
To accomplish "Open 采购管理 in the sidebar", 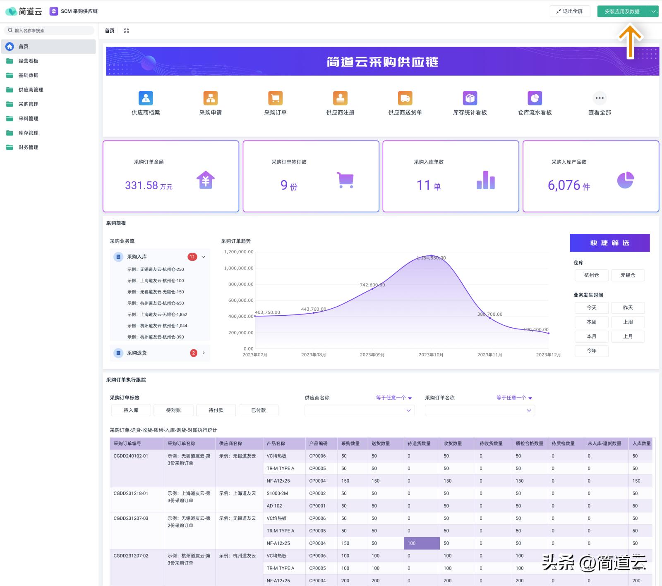I will 29,104.
